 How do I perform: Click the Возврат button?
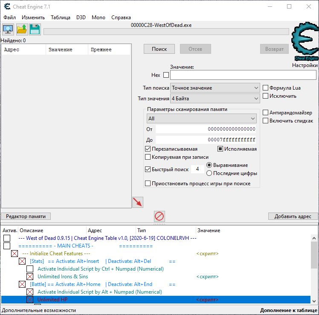tap(274, 49)
